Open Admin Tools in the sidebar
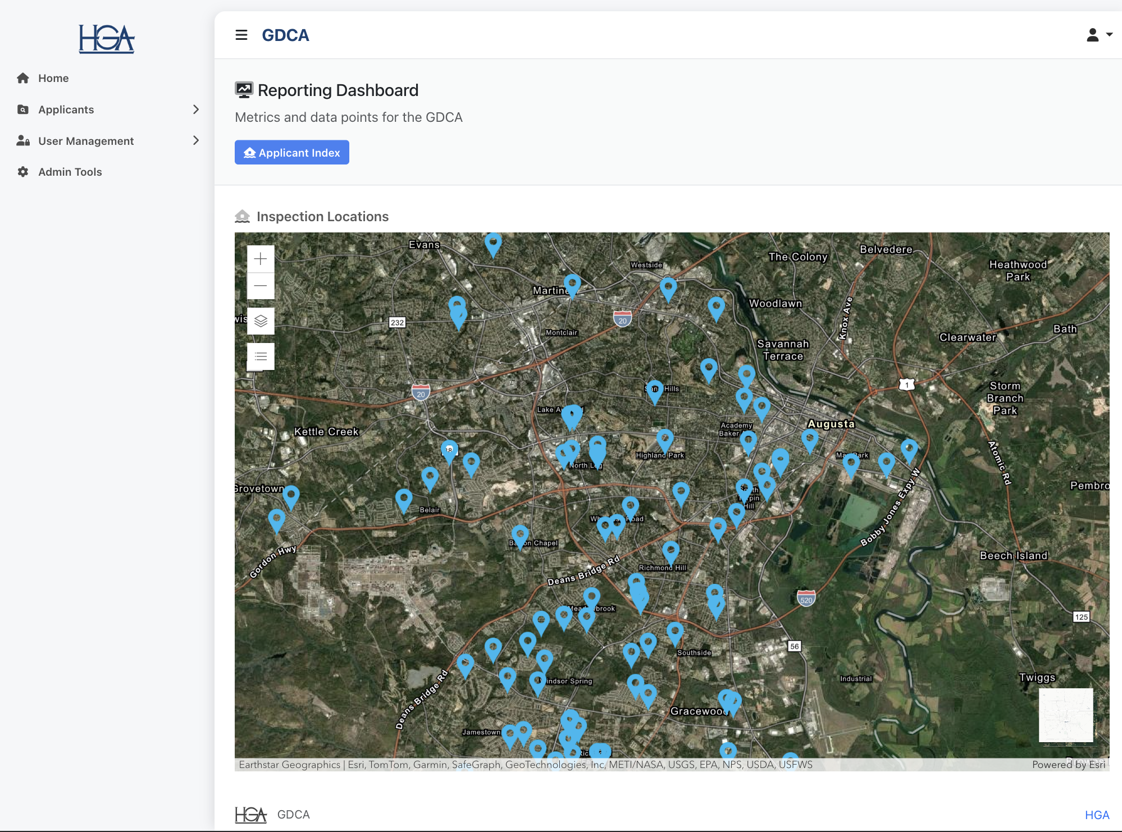Viewport: 1122px width, 832px height. click(70, 172)
